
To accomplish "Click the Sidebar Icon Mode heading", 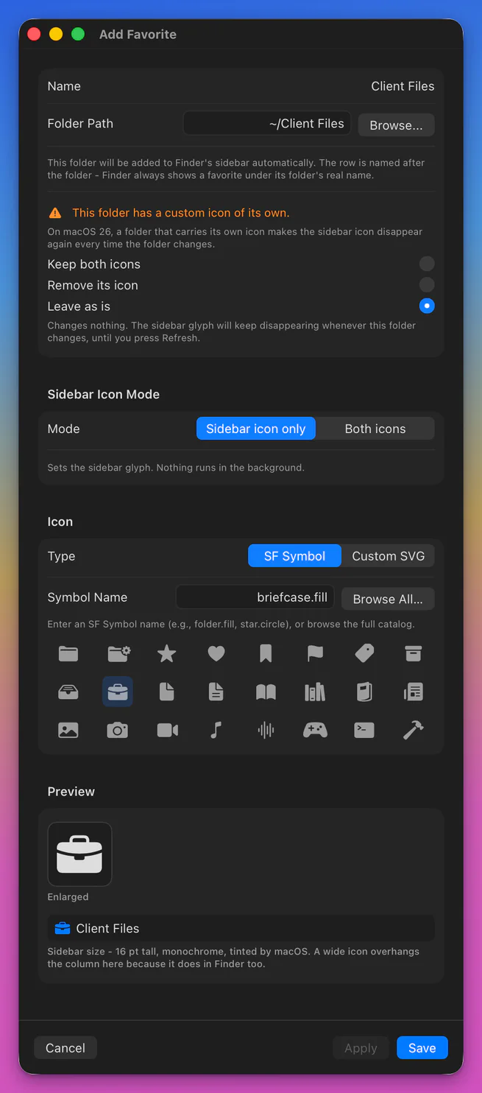I will click(x=104, y=394).
